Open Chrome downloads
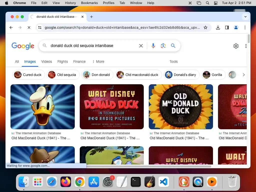This screenshot has height=192, width=256. coord(218,27)
